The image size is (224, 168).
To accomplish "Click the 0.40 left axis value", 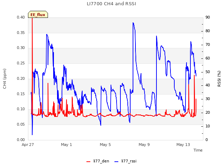I will [x=21, y=17].
